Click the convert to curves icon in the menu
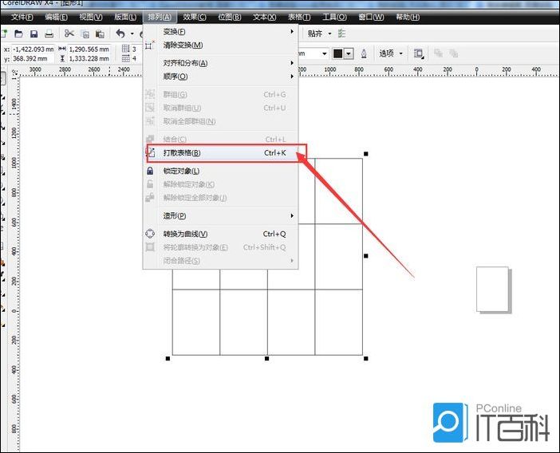Screen dimensions: 560x453 pyautogui.click(x=150, y=234)
